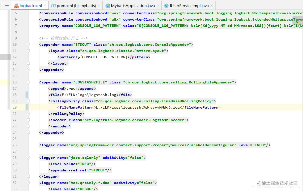Click conversionWord="wex" on line 5
The image size is (303, 191).
coord(98,13)
